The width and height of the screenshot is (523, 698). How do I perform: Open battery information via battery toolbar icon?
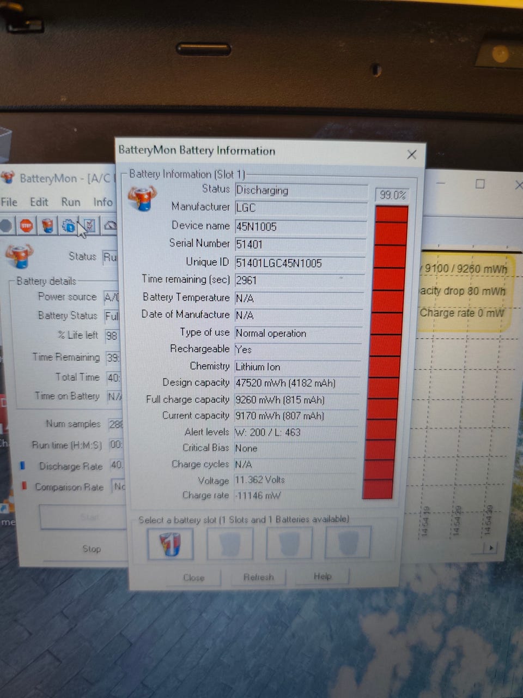click(48, 225)
